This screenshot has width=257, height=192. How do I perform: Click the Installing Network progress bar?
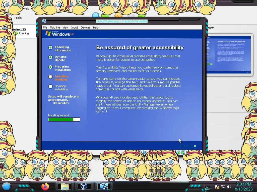click(64, 119)
